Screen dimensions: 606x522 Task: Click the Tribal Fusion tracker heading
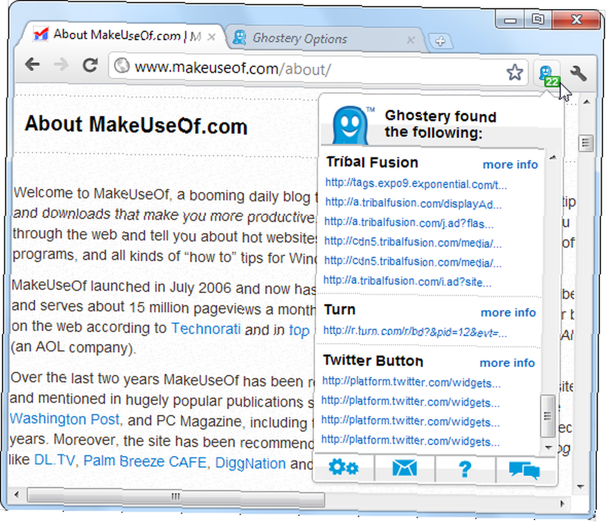pyautogui.click(x=372, y=162)
